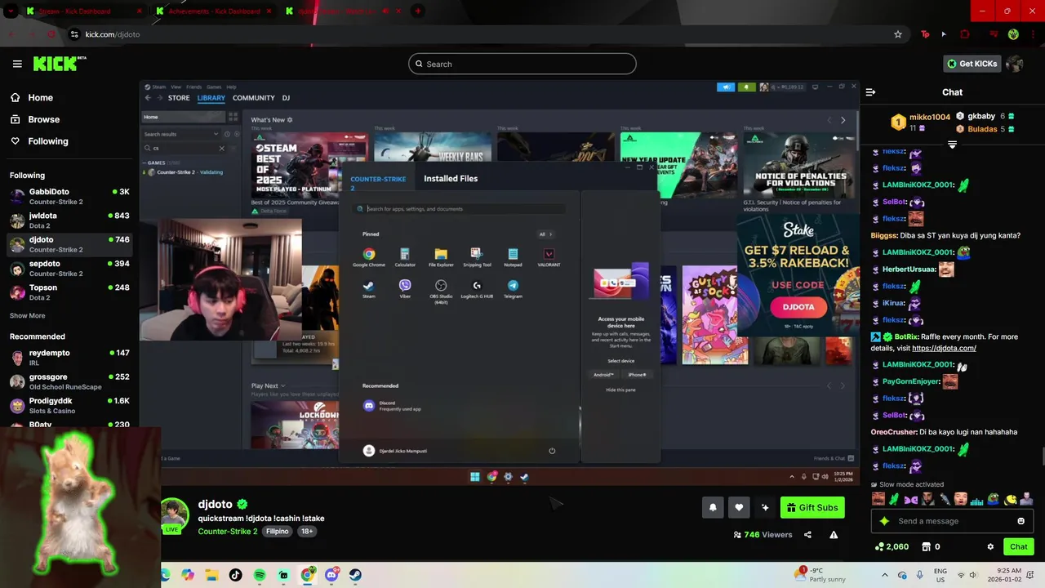
Task: Click the sparkle icon beside Gift Subs
Action: click(765, 507)
